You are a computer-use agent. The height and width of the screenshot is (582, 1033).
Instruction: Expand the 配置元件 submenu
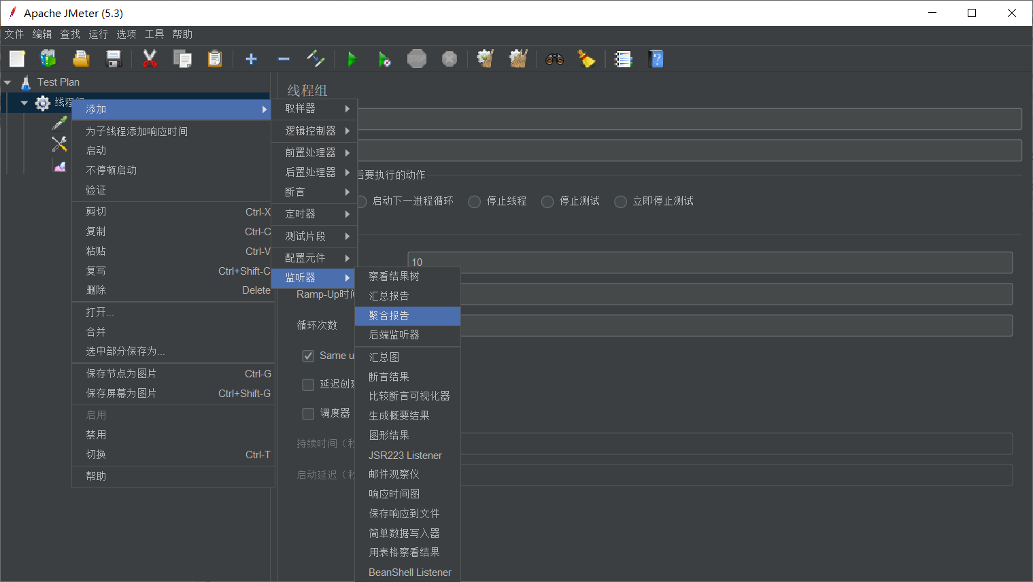pyautogui.click(x=314, y=258)
